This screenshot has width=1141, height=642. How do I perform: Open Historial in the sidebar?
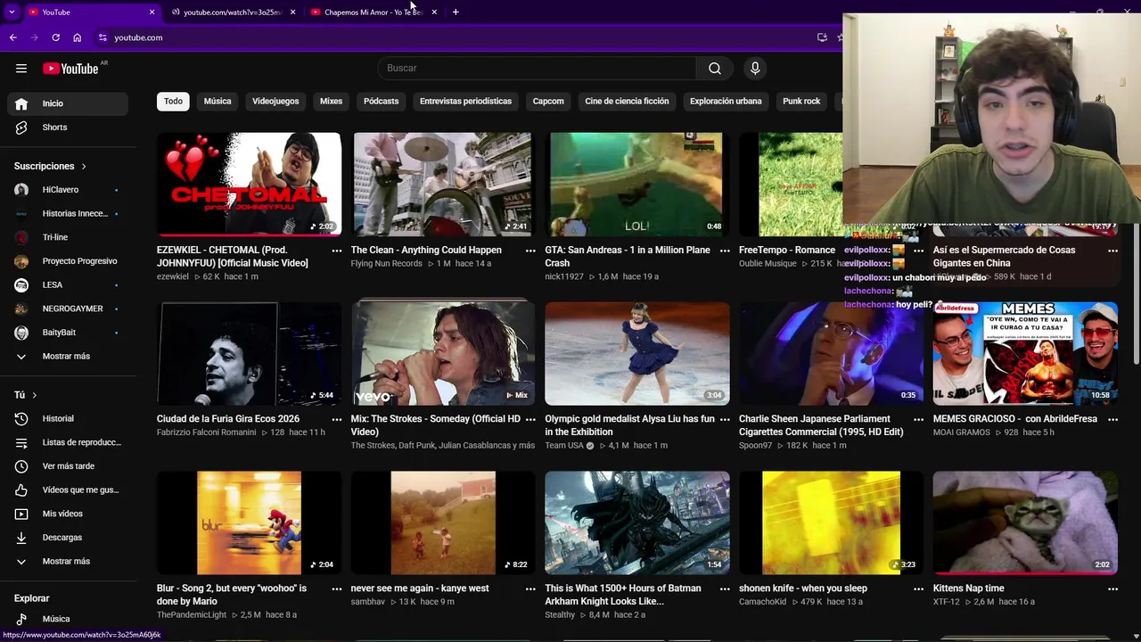click(68, 418)
